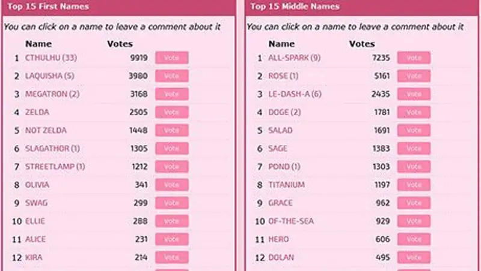Open the HERO middle name link

pos(278,239)
